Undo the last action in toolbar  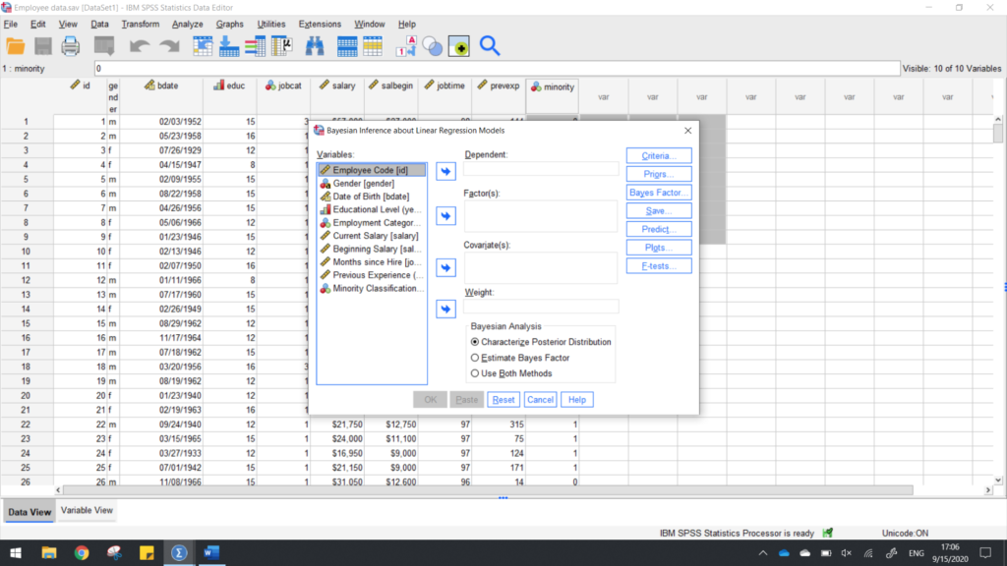[x=140, y=46]
